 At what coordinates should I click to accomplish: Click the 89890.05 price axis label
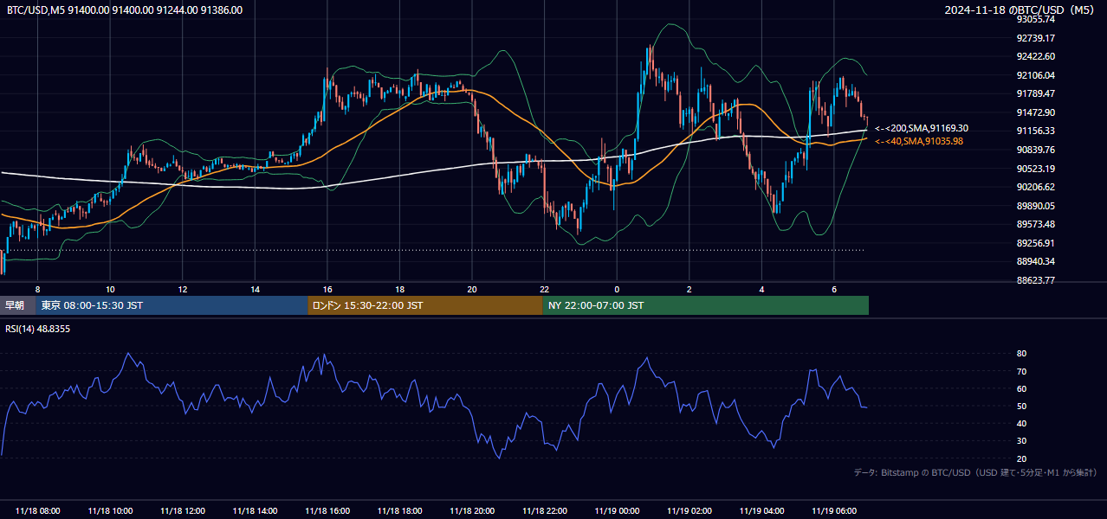pos(1036,206)
